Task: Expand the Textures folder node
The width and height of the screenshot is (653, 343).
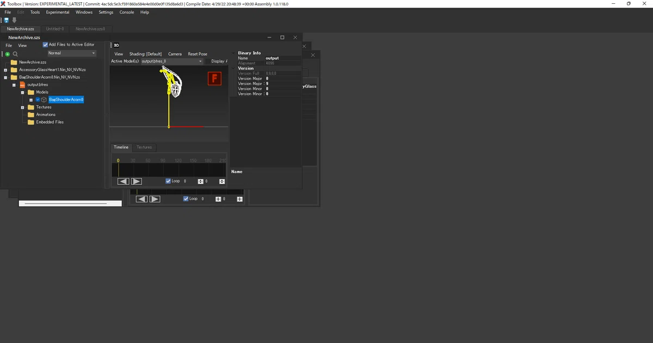Action: click(23, 107)
